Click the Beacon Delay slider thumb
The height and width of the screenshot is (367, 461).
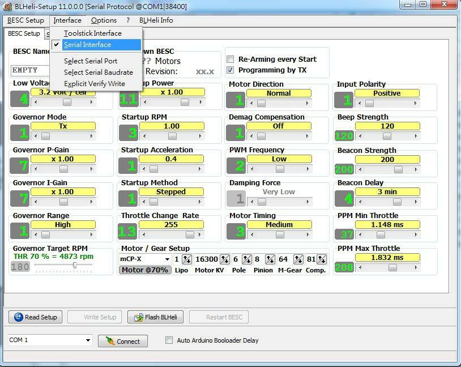[397, 202]
